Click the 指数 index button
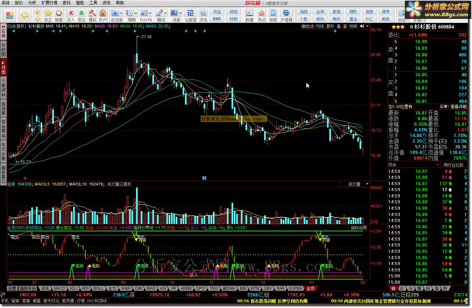This screenshot has width=472, height=308. pos(304,12)
